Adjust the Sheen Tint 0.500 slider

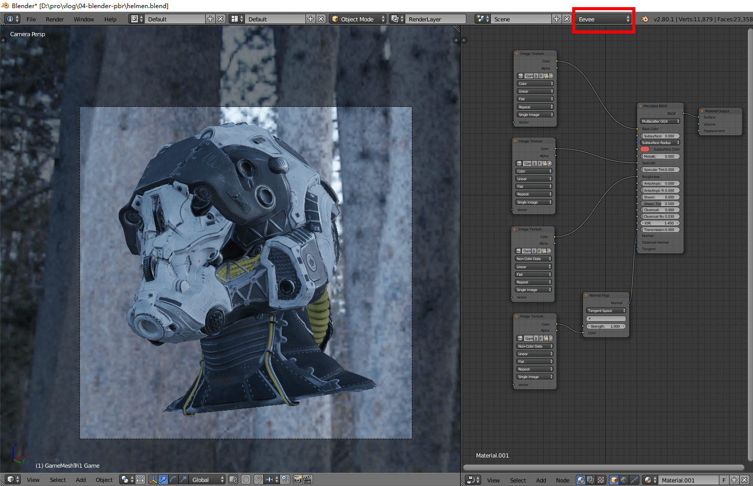660,204
